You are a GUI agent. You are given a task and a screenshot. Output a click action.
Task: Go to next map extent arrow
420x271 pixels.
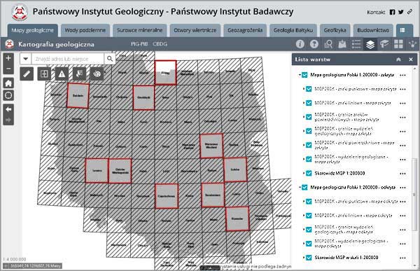pos(8,120)
